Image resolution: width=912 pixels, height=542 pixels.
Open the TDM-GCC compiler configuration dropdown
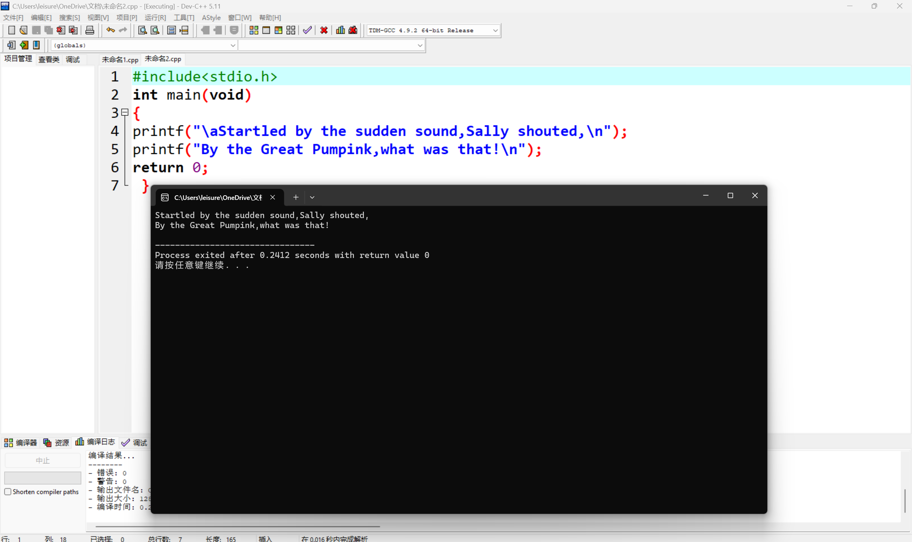pos(495,30)
